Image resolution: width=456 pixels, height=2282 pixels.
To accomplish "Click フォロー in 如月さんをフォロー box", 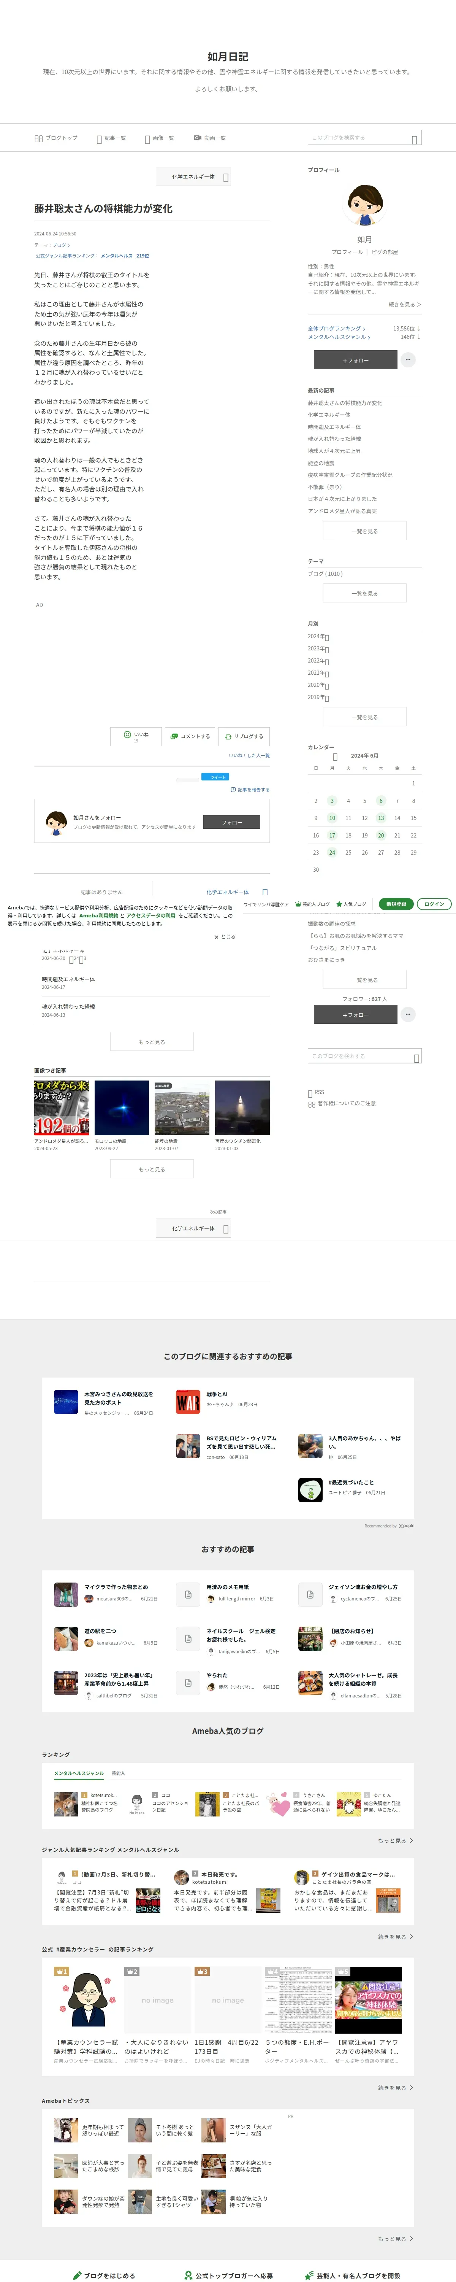I will point(232,822).
